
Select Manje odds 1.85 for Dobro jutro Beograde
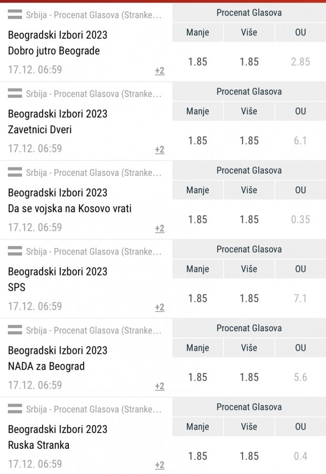pyautogui.click(x=198, y=62)
